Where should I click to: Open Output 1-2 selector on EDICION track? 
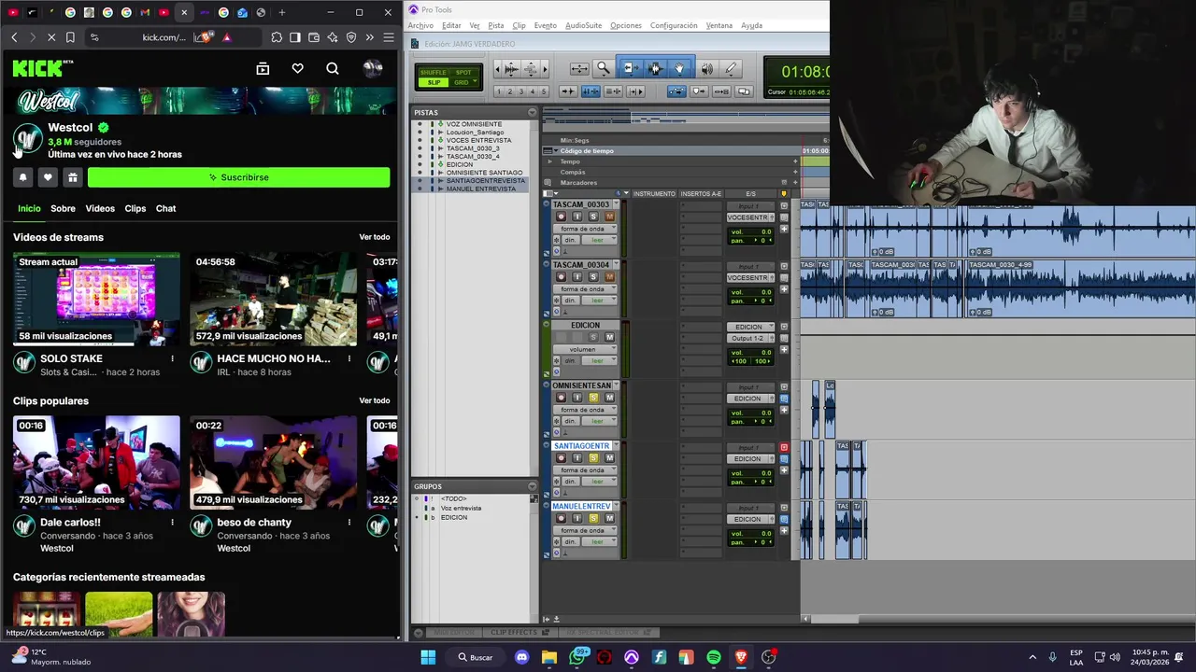click(750, 338)
